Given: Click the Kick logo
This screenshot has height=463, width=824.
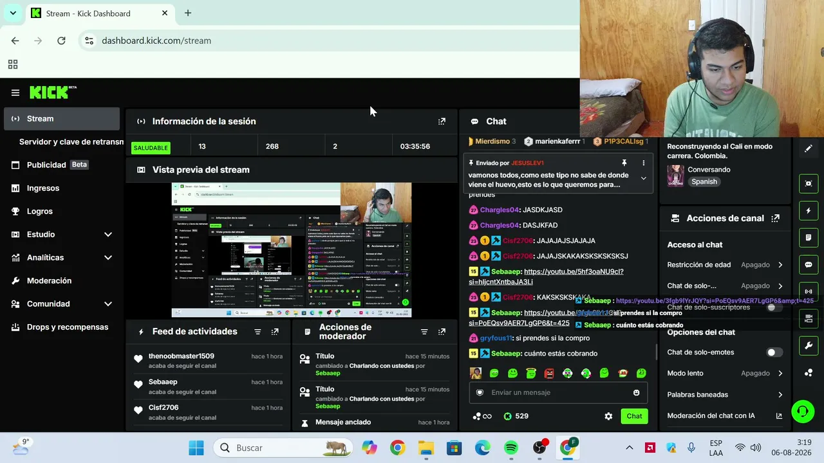Looking at the screenshot, I should [53, 93].
